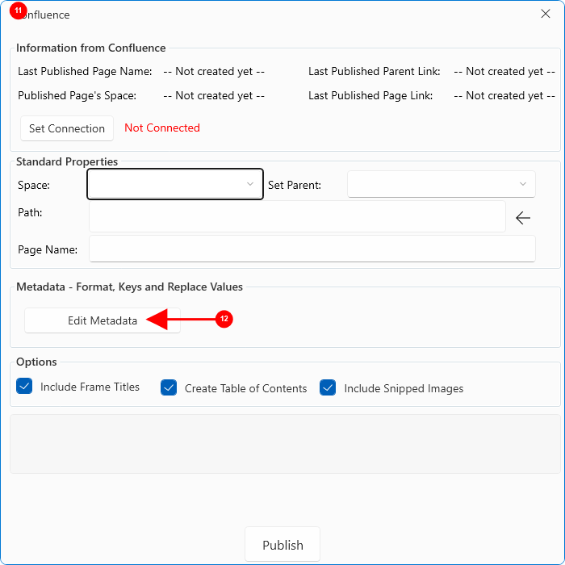Focus the Path text field
Image resolution: width=565 pixels, height=565 pixels.
click(297, 216)
